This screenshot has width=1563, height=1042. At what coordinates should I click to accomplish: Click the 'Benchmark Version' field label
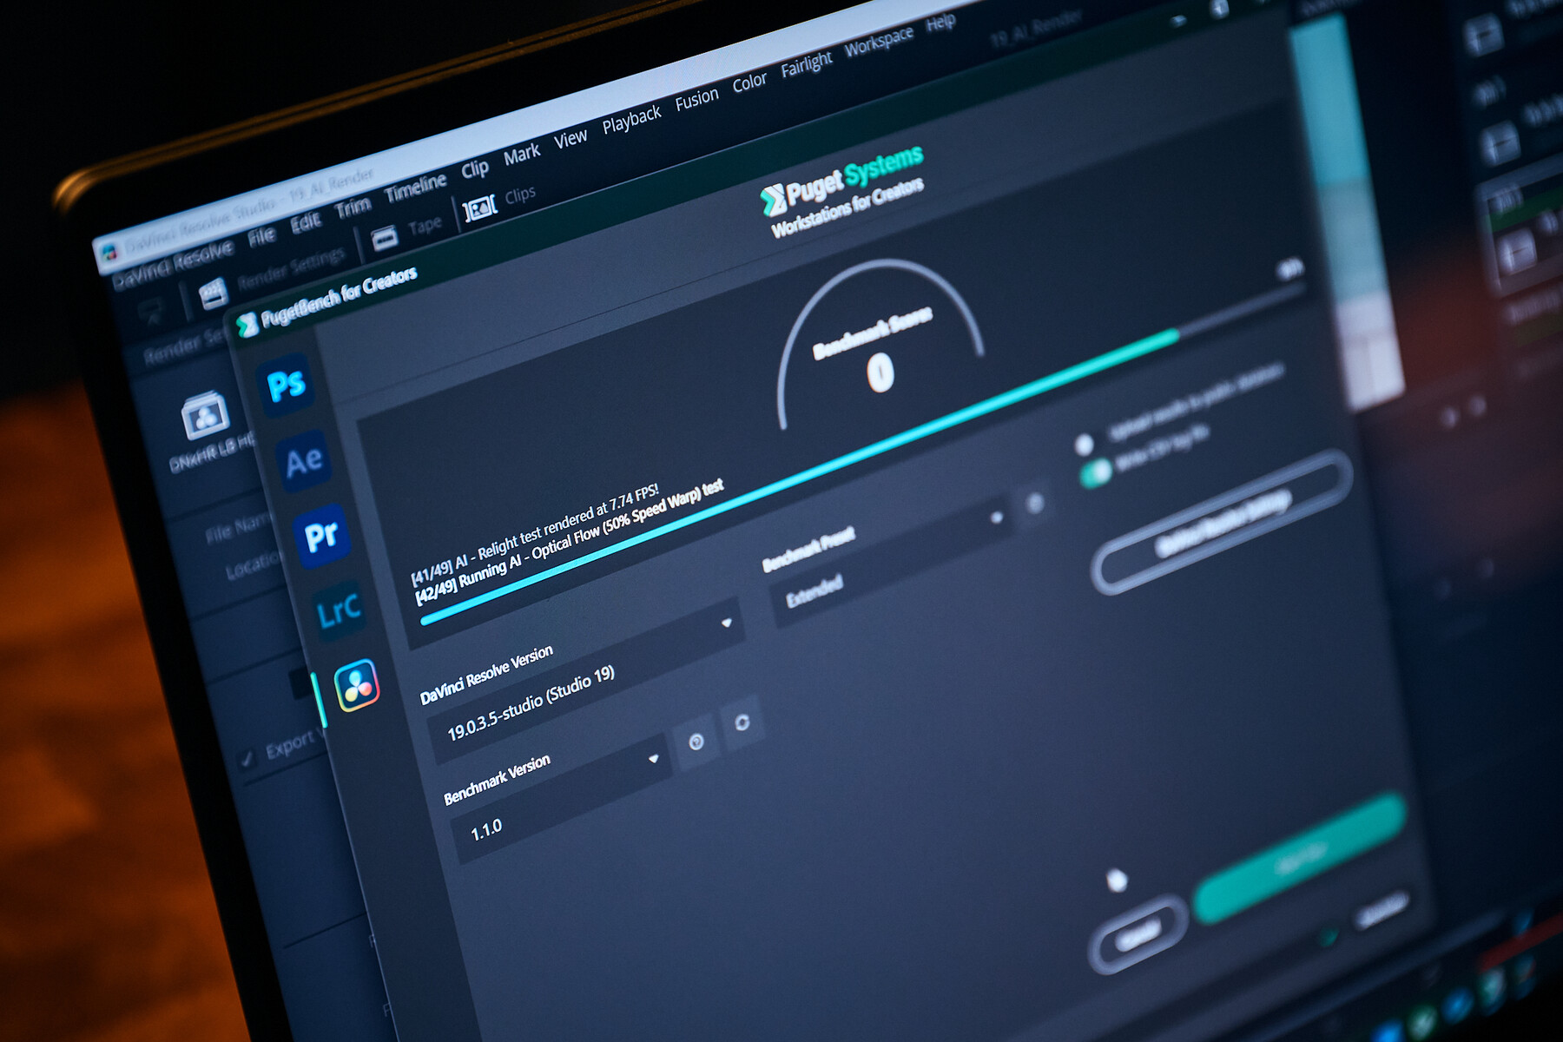pyautogui.click(x=497, y=780)
